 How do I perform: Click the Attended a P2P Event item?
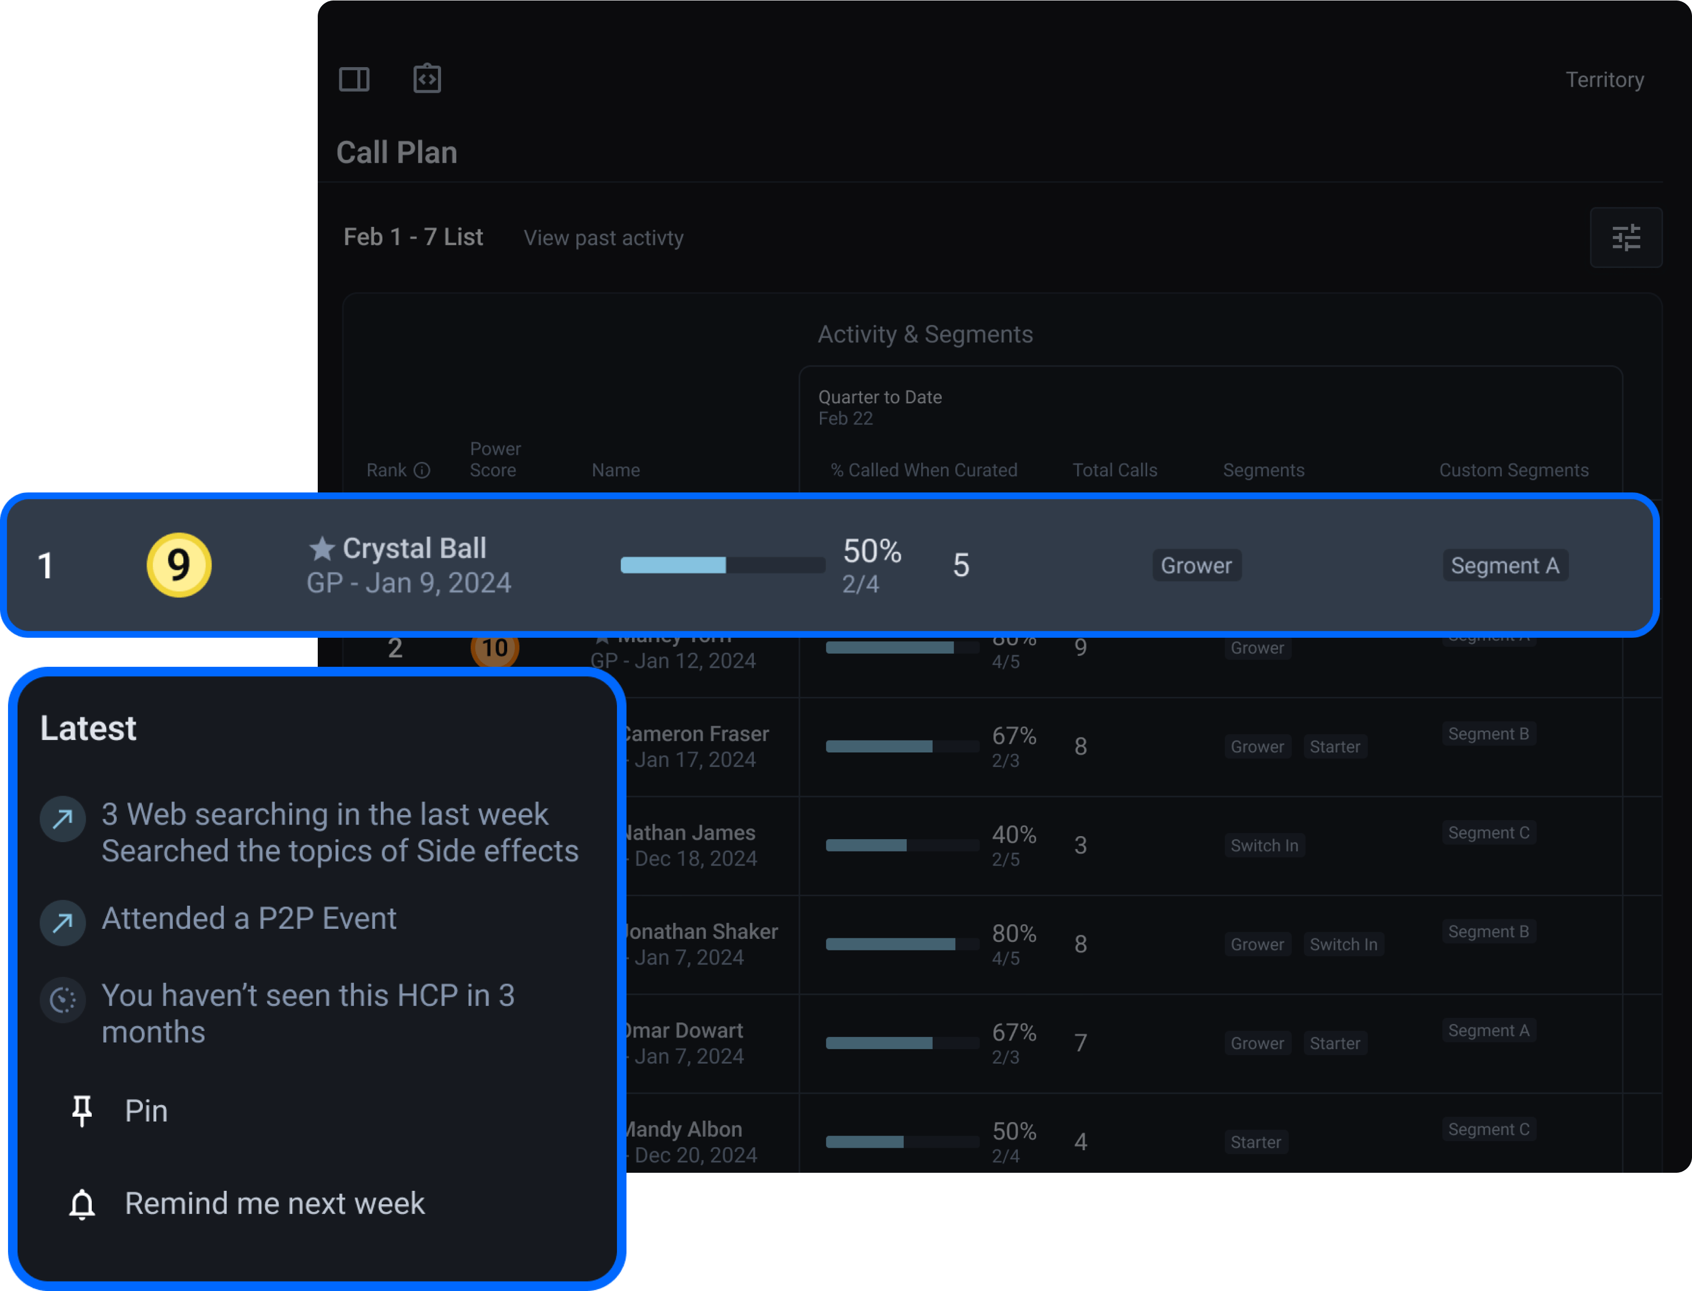tap(249, 919)
